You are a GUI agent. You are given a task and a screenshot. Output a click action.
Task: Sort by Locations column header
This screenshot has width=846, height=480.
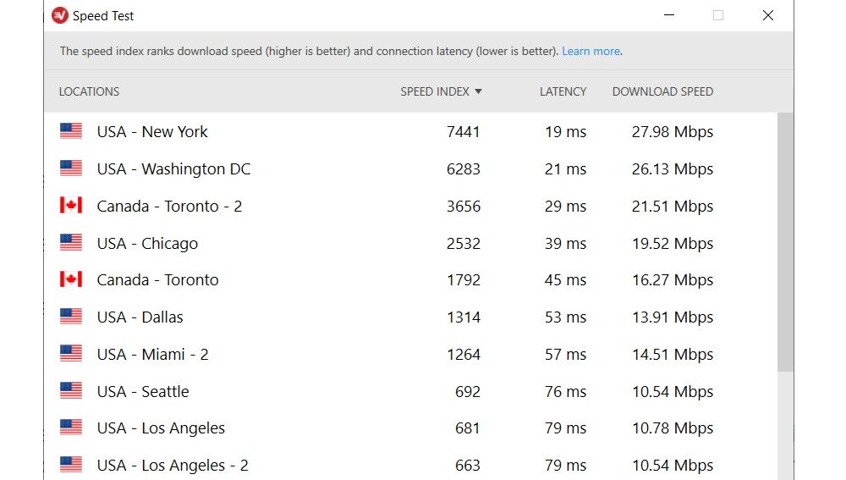tap(89, 91)
